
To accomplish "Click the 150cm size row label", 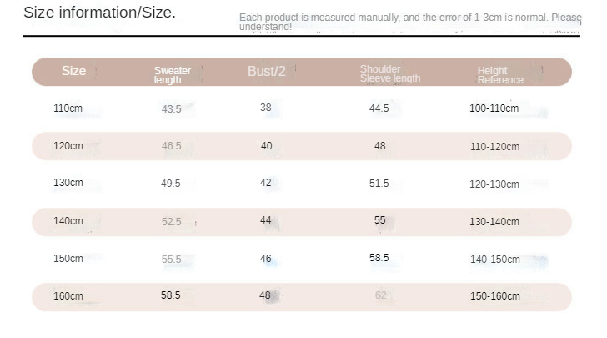I will 68,259.
